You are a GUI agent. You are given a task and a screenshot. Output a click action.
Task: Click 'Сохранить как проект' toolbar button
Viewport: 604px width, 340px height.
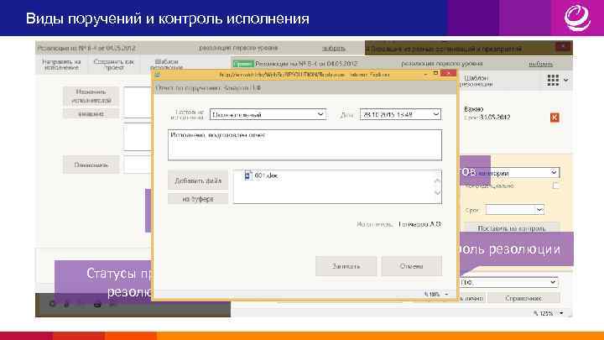point(114,65)
